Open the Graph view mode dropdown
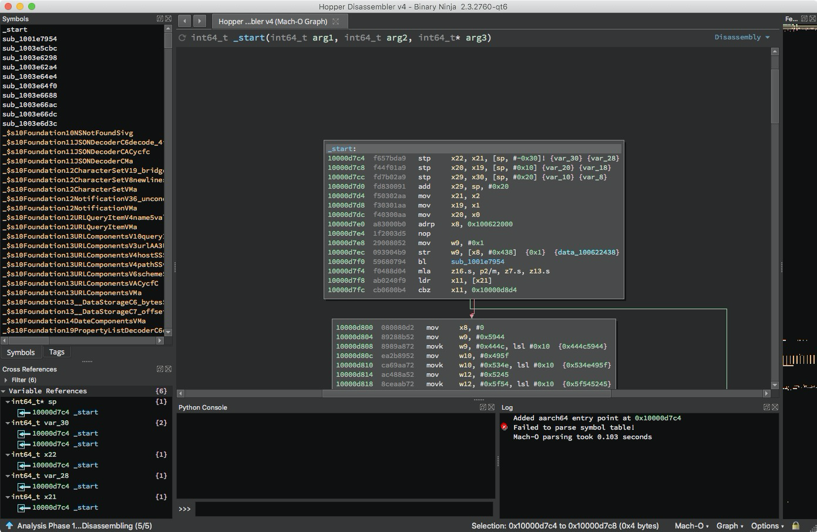This screenshot has width=817, height=532. pos(729,526)
